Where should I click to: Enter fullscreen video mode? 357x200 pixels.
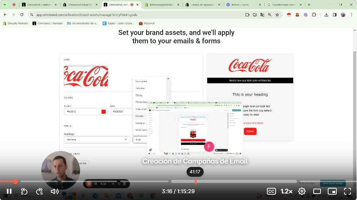(347, 191)
